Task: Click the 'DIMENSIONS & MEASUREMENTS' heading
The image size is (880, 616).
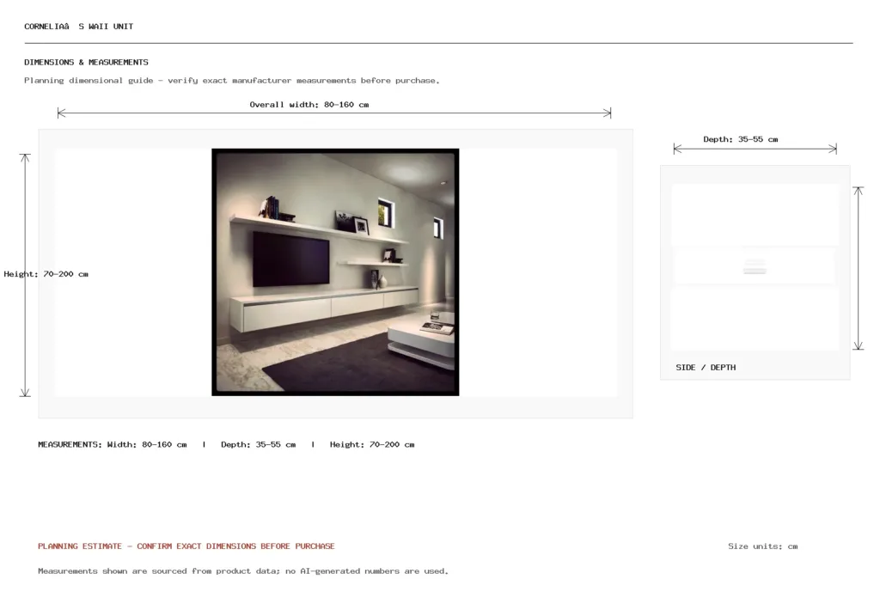Action: [87, 62]
